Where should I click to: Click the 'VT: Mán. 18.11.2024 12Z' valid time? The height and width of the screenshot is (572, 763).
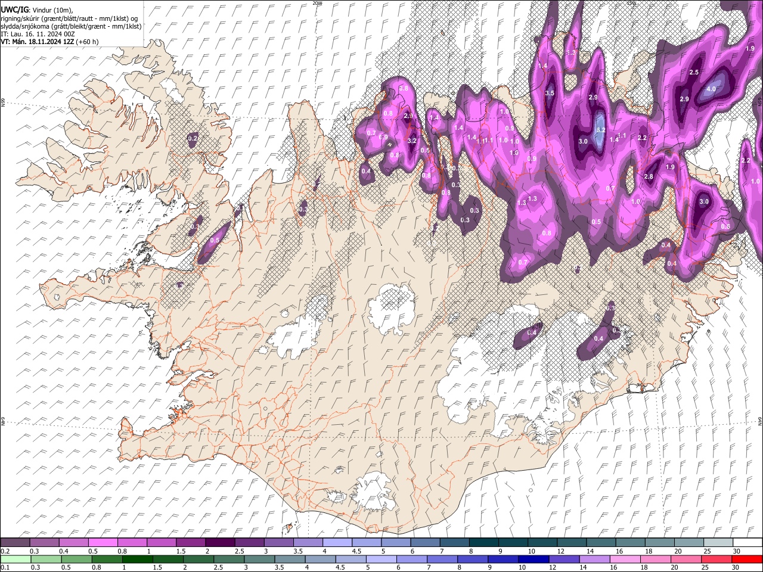37,42
